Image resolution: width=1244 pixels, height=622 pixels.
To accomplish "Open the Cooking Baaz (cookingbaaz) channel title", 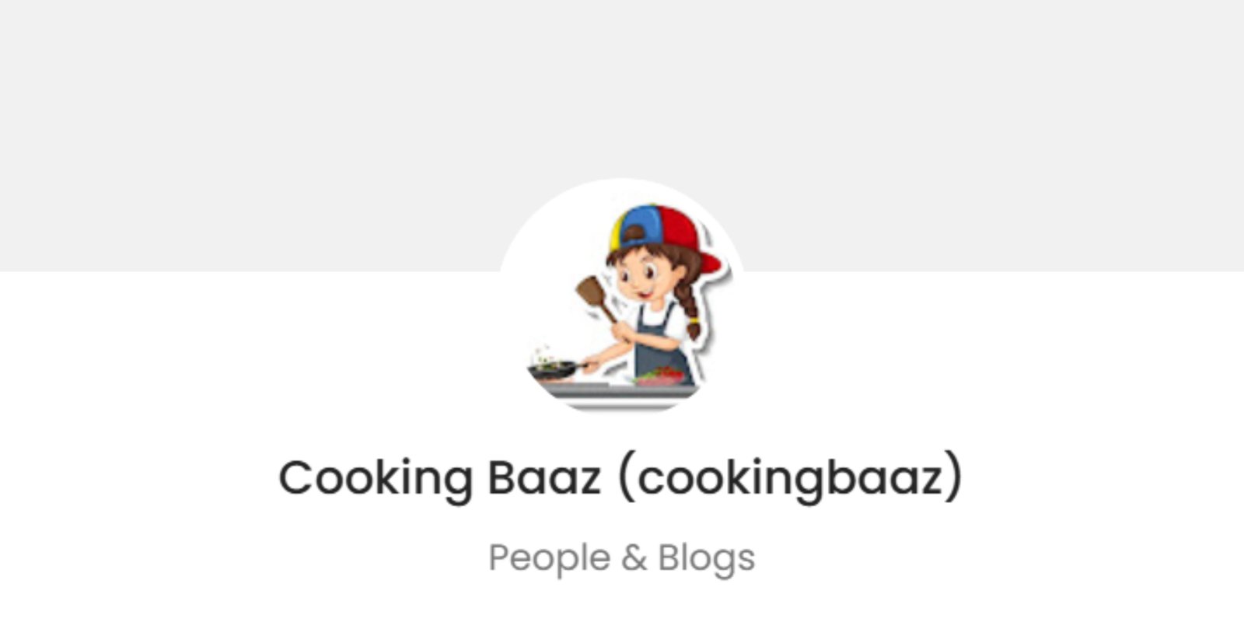I will point(620,477).
